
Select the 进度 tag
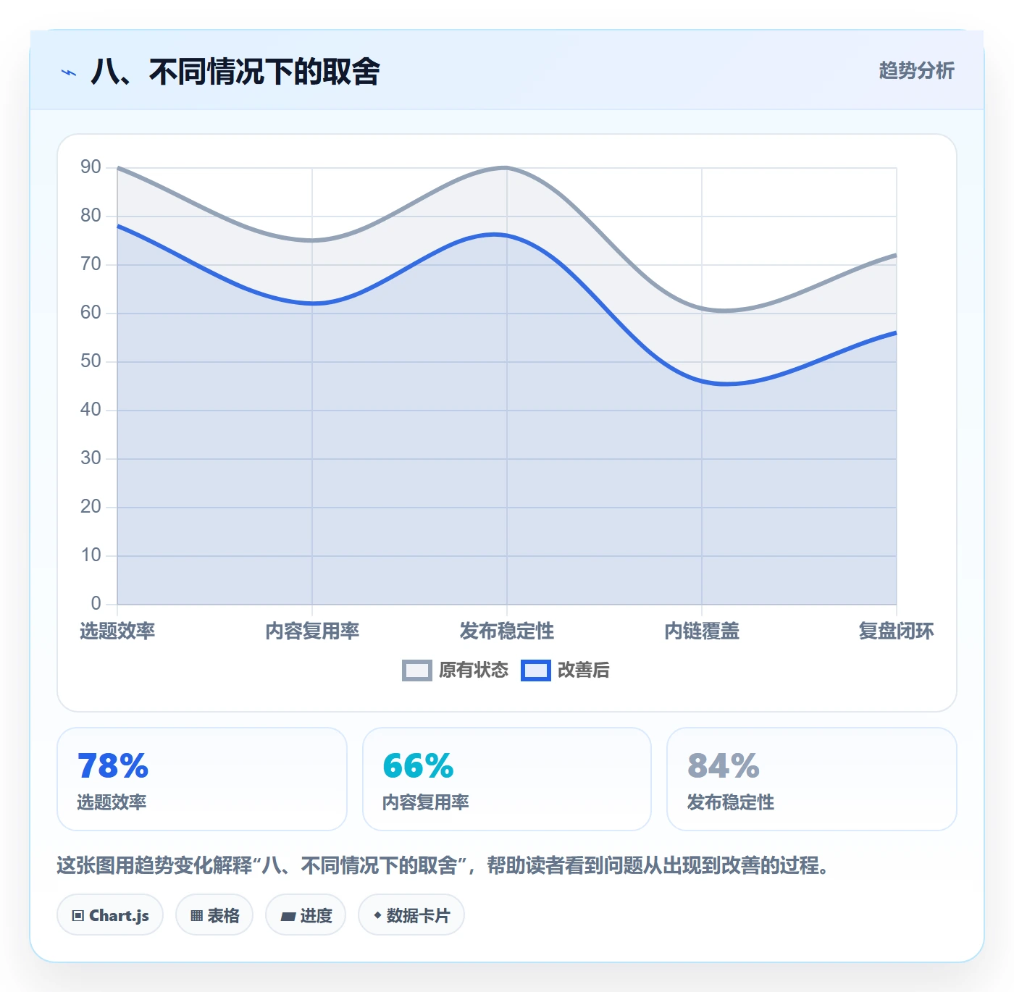[x=306, y=915]
